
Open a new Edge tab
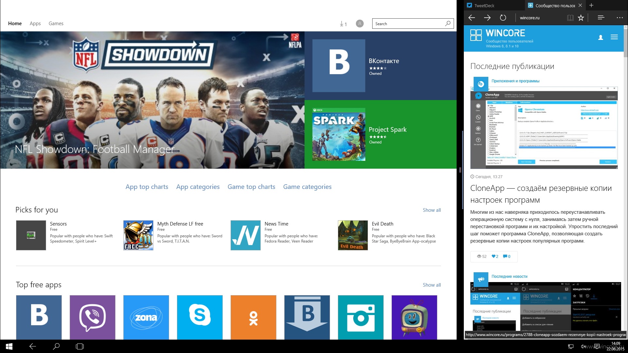point(591,5)
